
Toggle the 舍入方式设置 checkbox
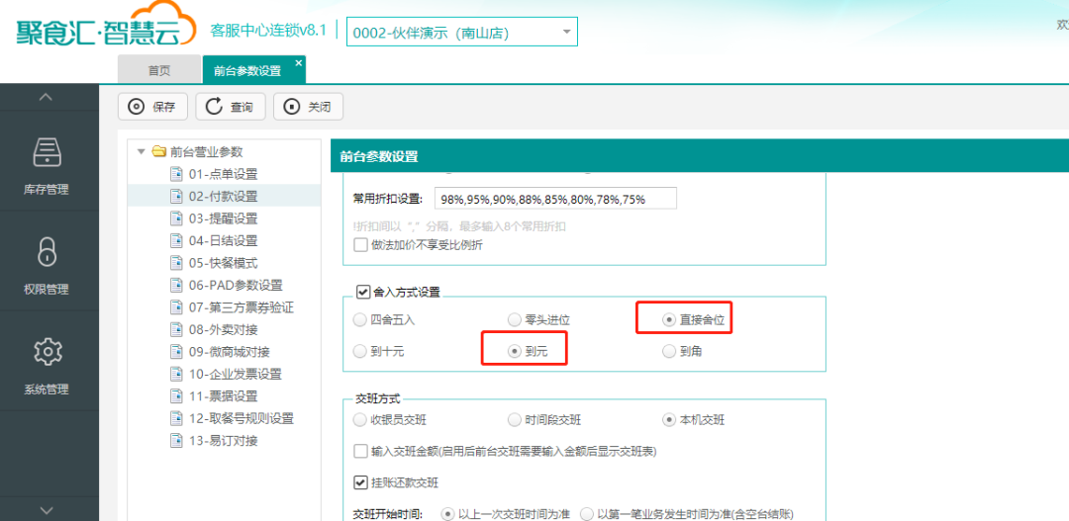(362, 292)
